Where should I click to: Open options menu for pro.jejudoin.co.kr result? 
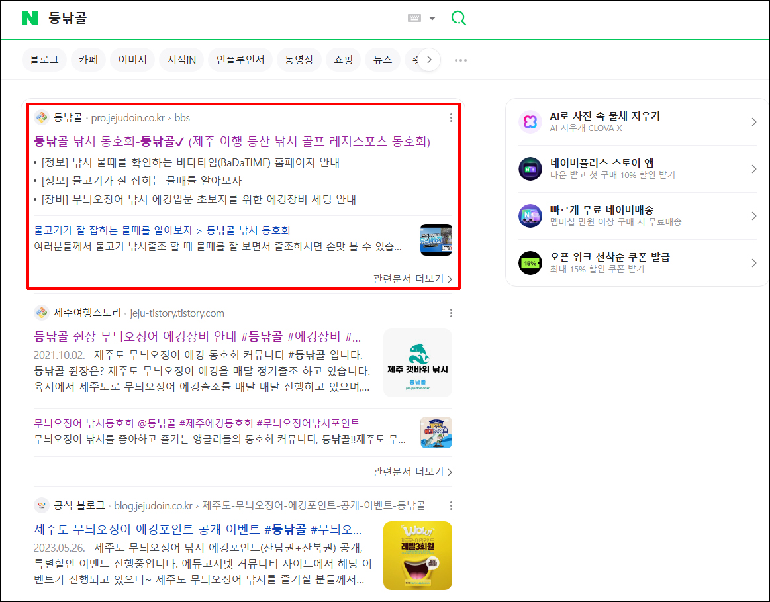451,118
